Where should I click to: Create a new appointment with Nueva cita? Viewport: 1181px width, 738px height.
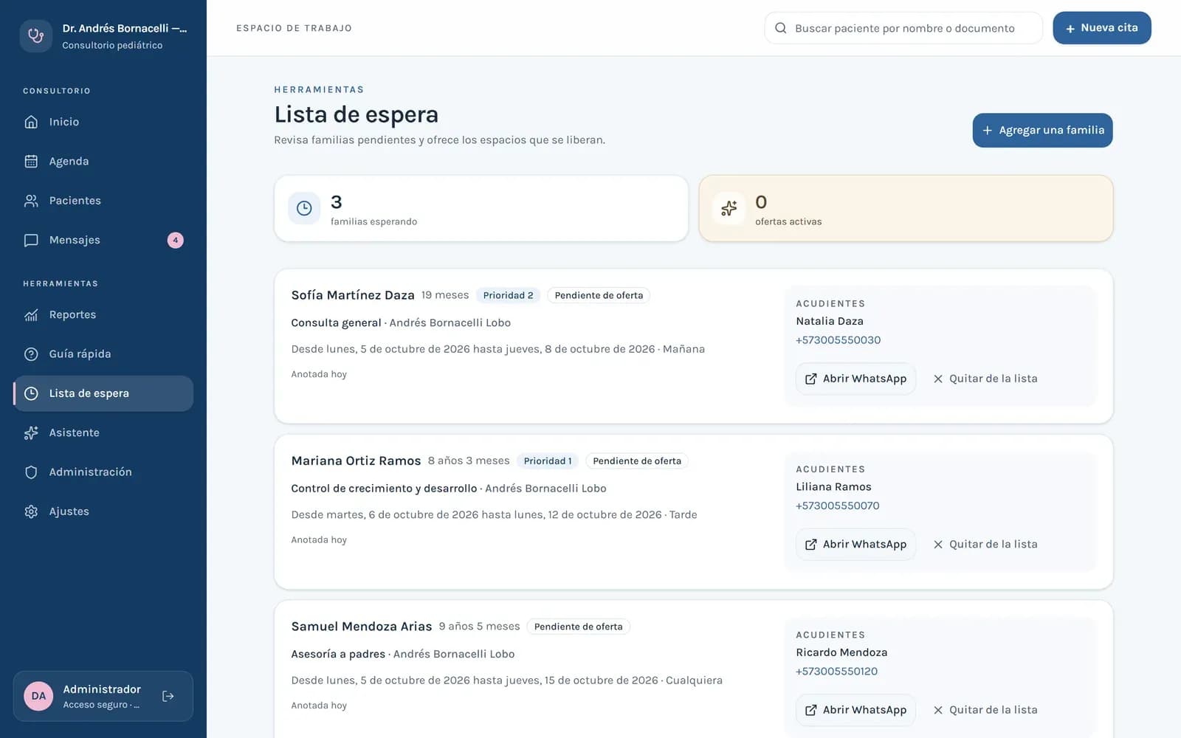point(1102,28)
